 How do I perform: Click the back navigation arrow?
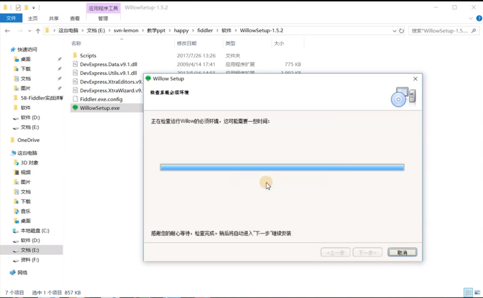[7, 31]
